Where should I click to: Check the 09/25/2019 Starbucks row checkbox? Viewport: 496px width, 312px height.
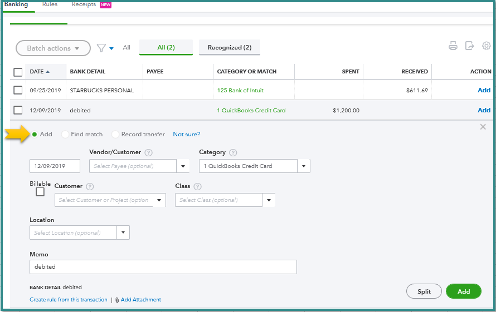click(x=18, y=90)
